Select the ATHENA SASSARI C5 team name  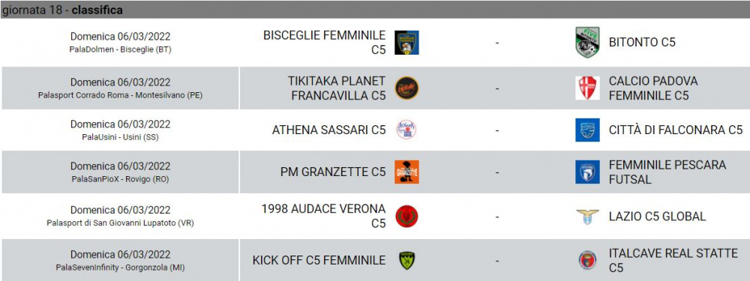coord(328,130)
